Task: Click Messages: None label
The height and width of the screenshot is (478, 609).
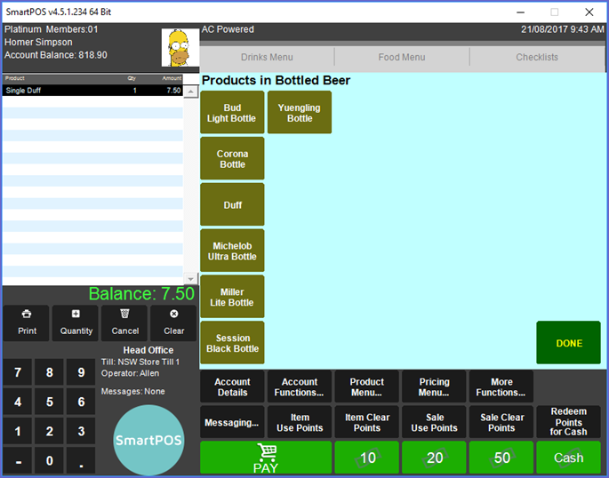Action: pyautogui.click(x=132, y=391)
